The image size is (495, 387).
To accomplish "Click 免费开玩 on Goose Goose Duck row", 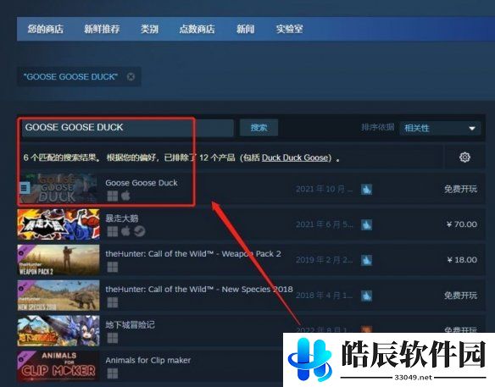I will point(460,189).
